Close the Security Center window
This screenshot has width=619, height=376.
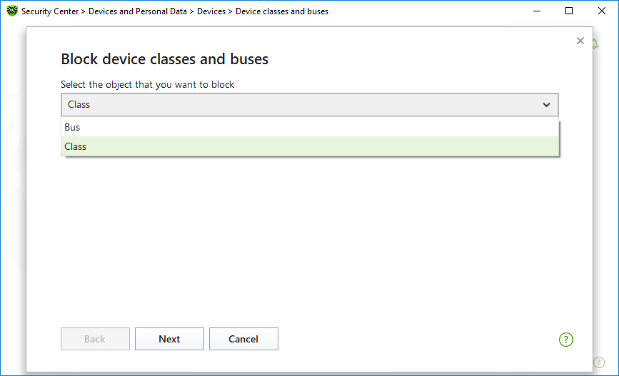pyautogui.click(x=602, y=11)
